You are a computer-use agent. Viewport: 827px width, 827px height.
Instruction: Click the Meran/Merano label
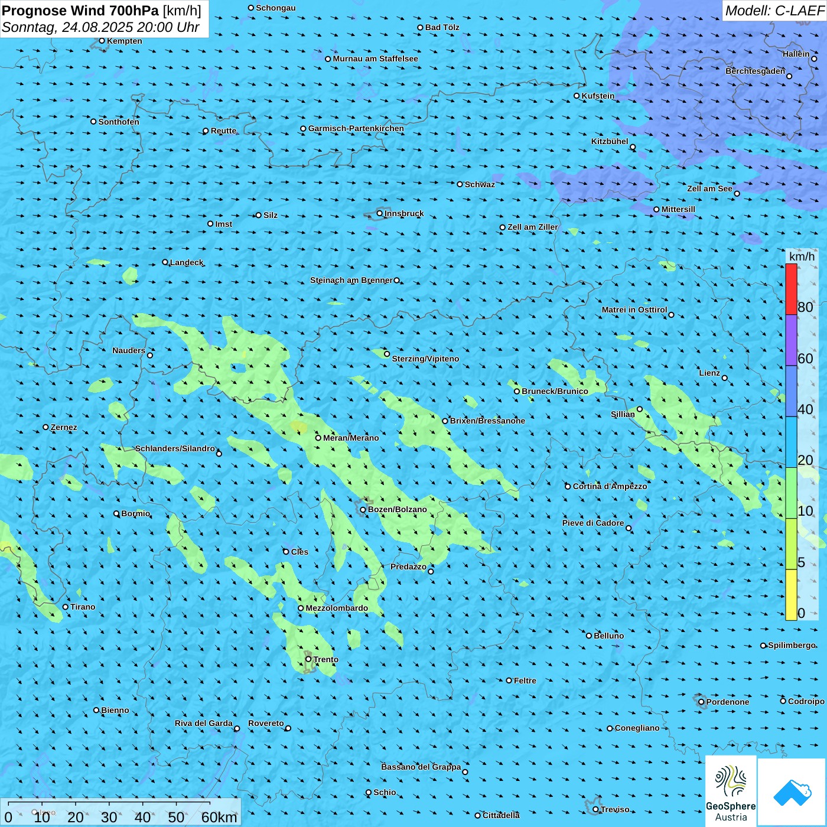351,438
